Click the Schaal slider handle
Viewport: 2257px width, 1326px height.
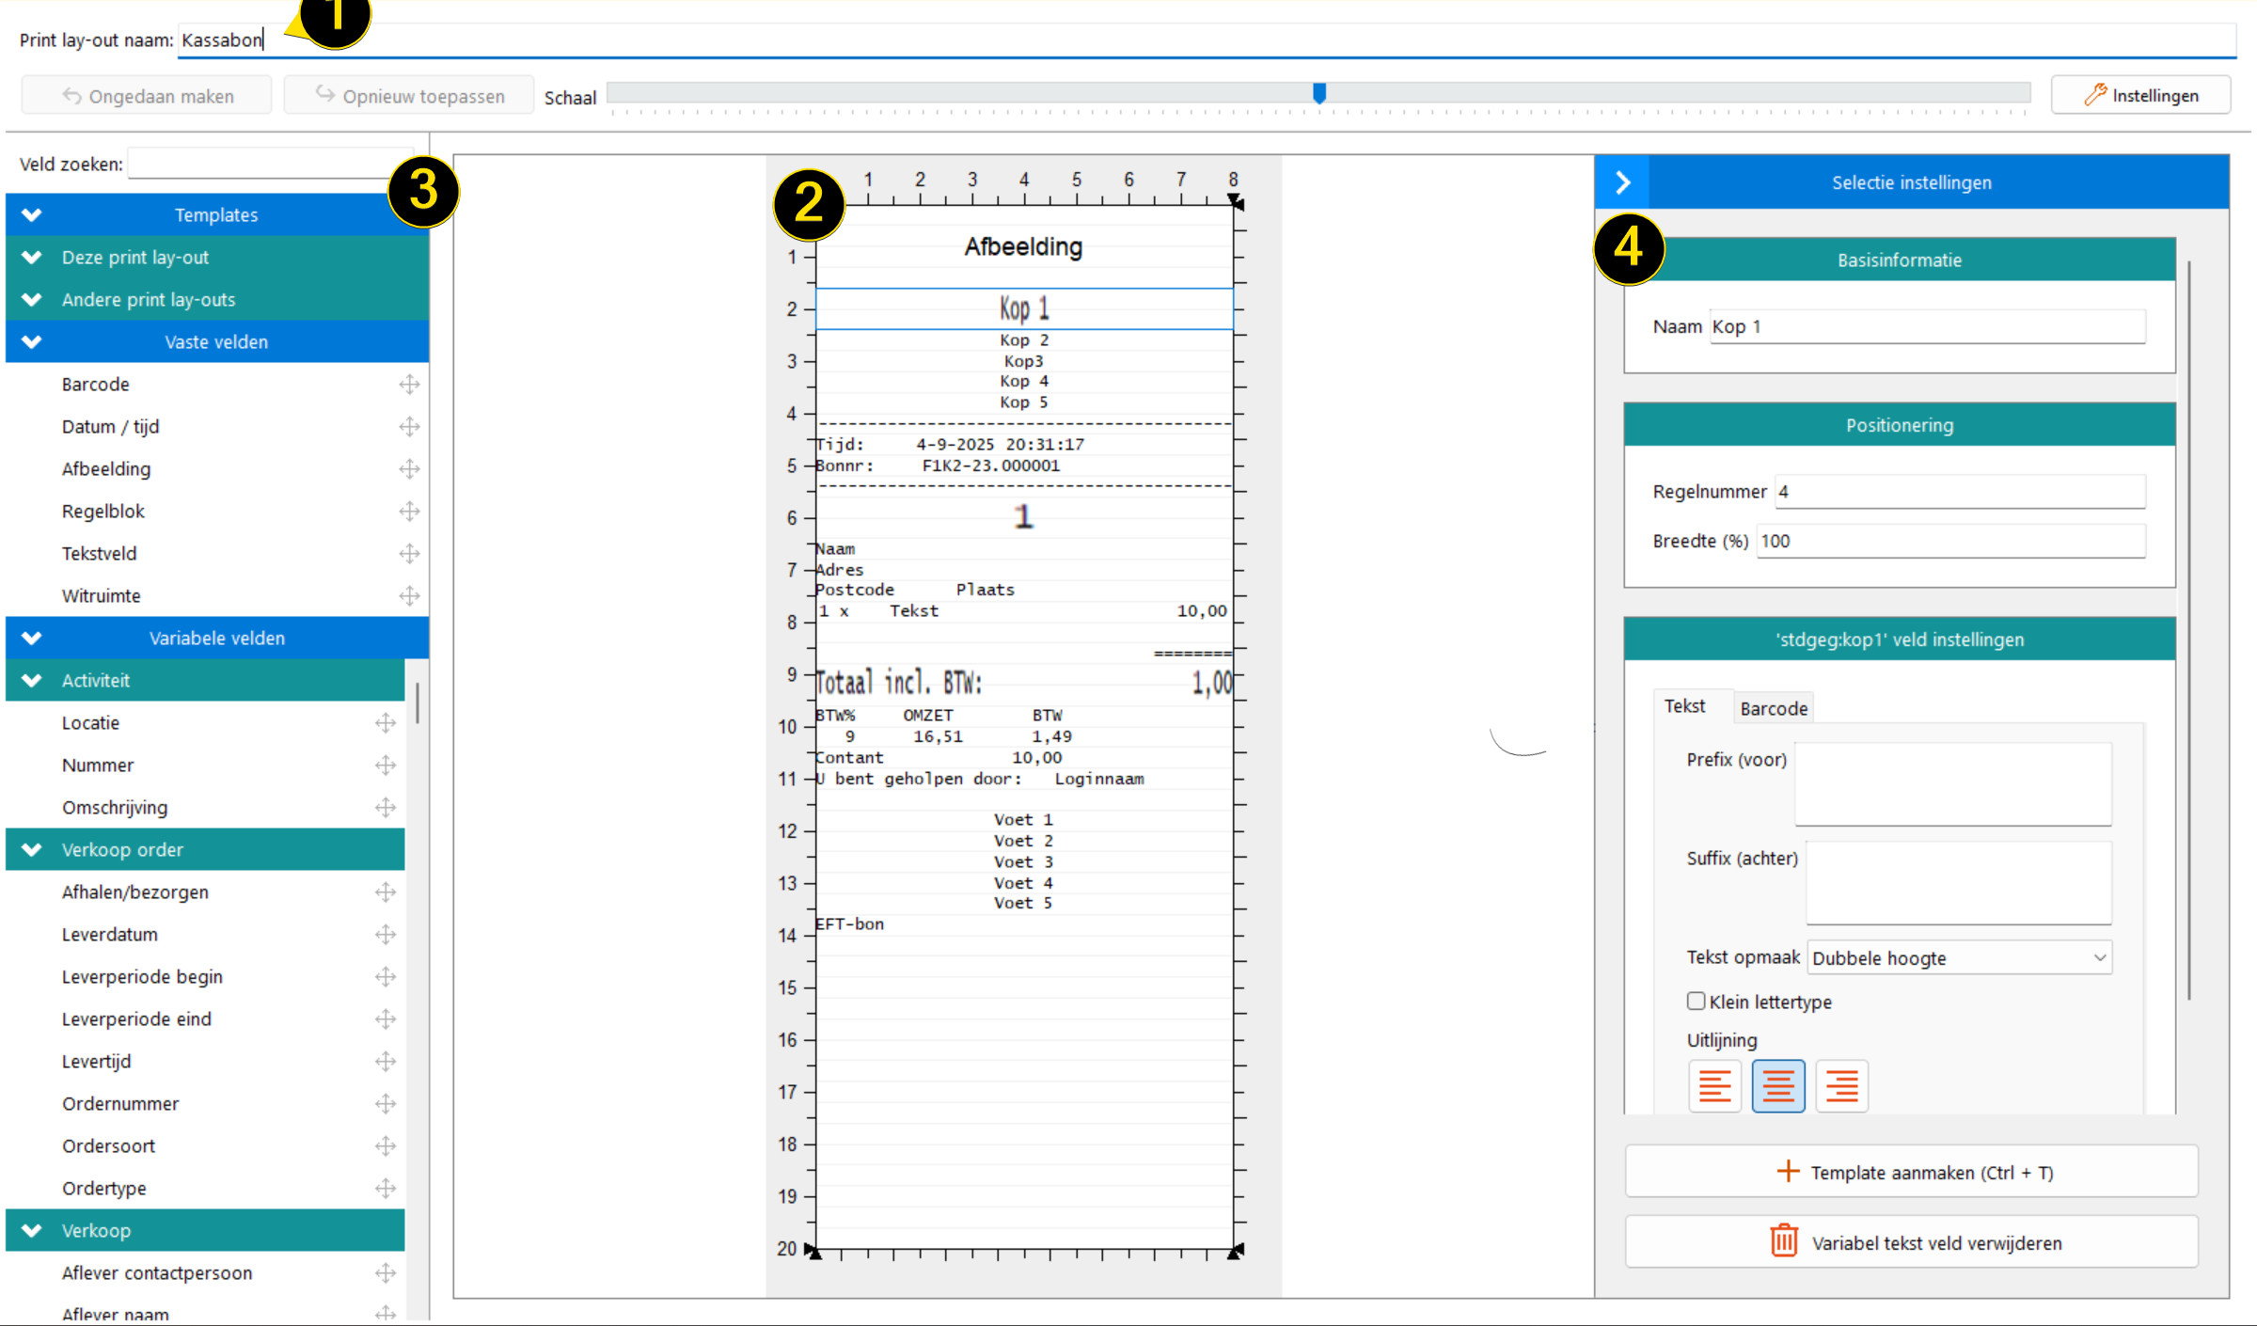1319,92
